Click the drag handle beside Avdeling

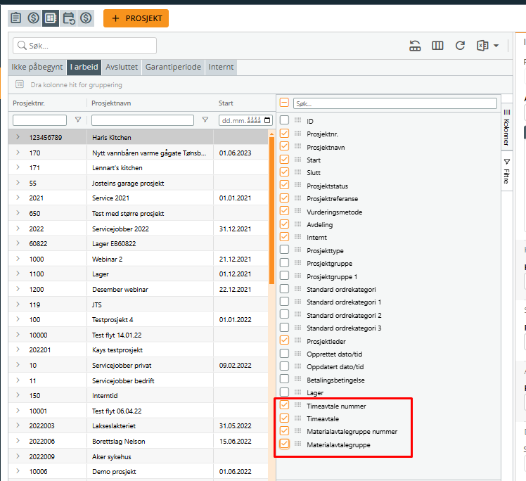click(297, 224)
